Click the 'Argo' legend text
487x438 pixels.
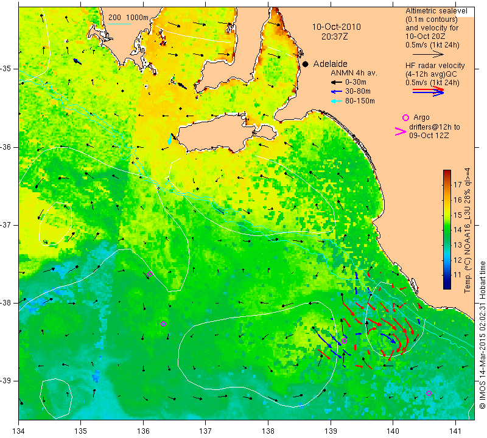[x=421, y=117]
